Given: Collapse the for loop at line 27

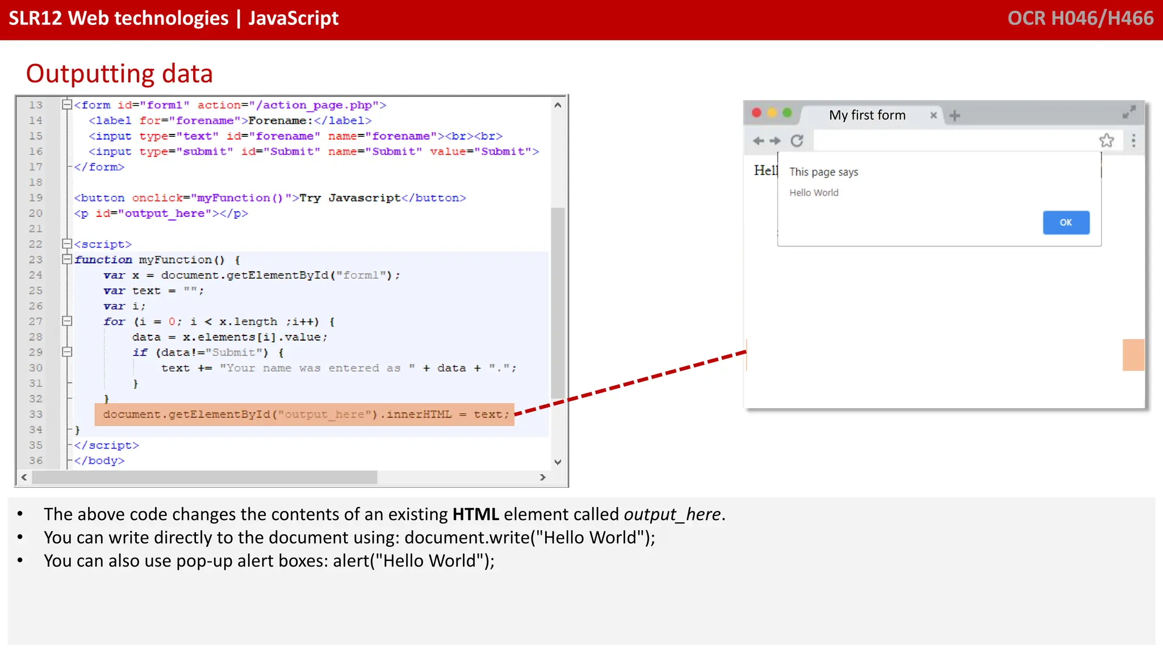Looking at the screenshot, I should click(67, 321).
